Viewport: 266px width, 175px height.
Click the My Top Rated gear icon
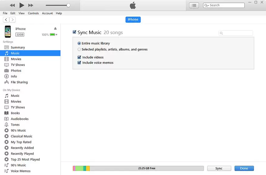7,142
